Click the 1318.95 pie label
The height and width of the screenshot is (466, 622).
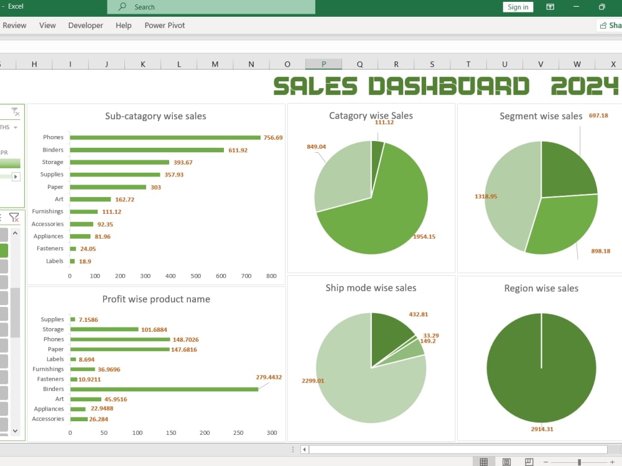486,196
